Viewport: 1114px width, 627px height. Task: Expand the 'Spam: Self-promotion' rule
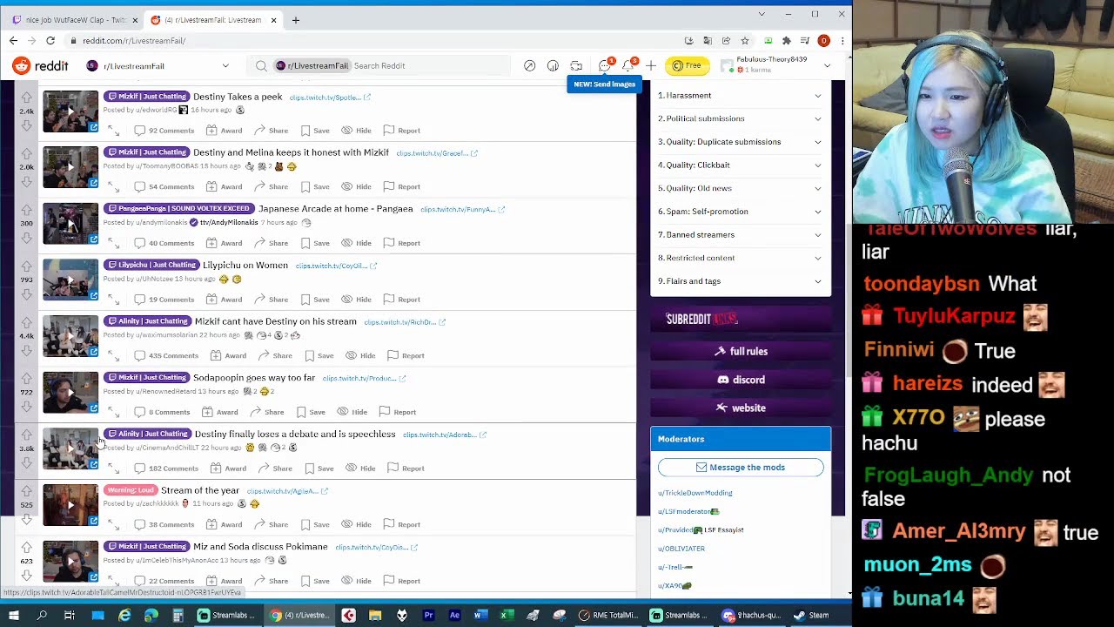point(741,212)
